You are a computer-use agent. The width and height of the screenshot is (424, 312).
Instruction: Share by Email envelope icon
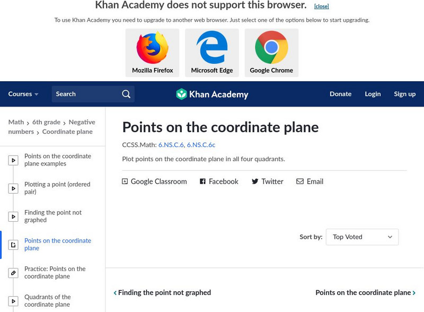[300, 181]
